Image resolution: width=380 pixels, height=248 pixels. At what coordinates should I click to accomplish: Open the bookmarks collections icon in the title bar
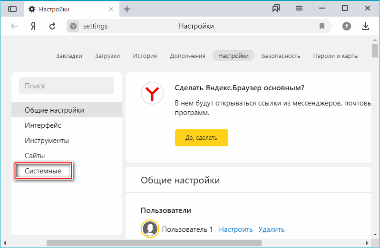pyautogui.click(x=276, y=8)
